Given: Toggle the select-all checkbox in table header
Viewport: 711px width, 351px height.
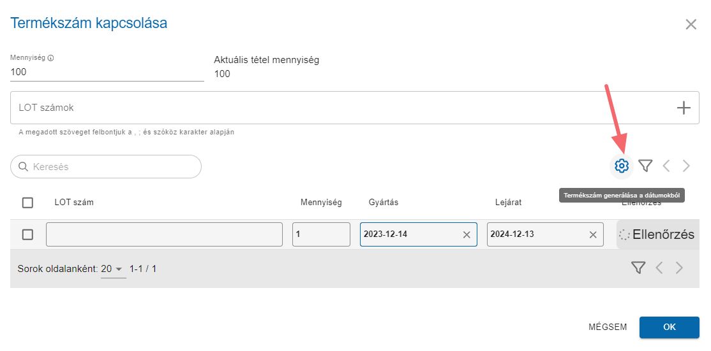Looking at the screenshot, I should click(x=27, y=203).
